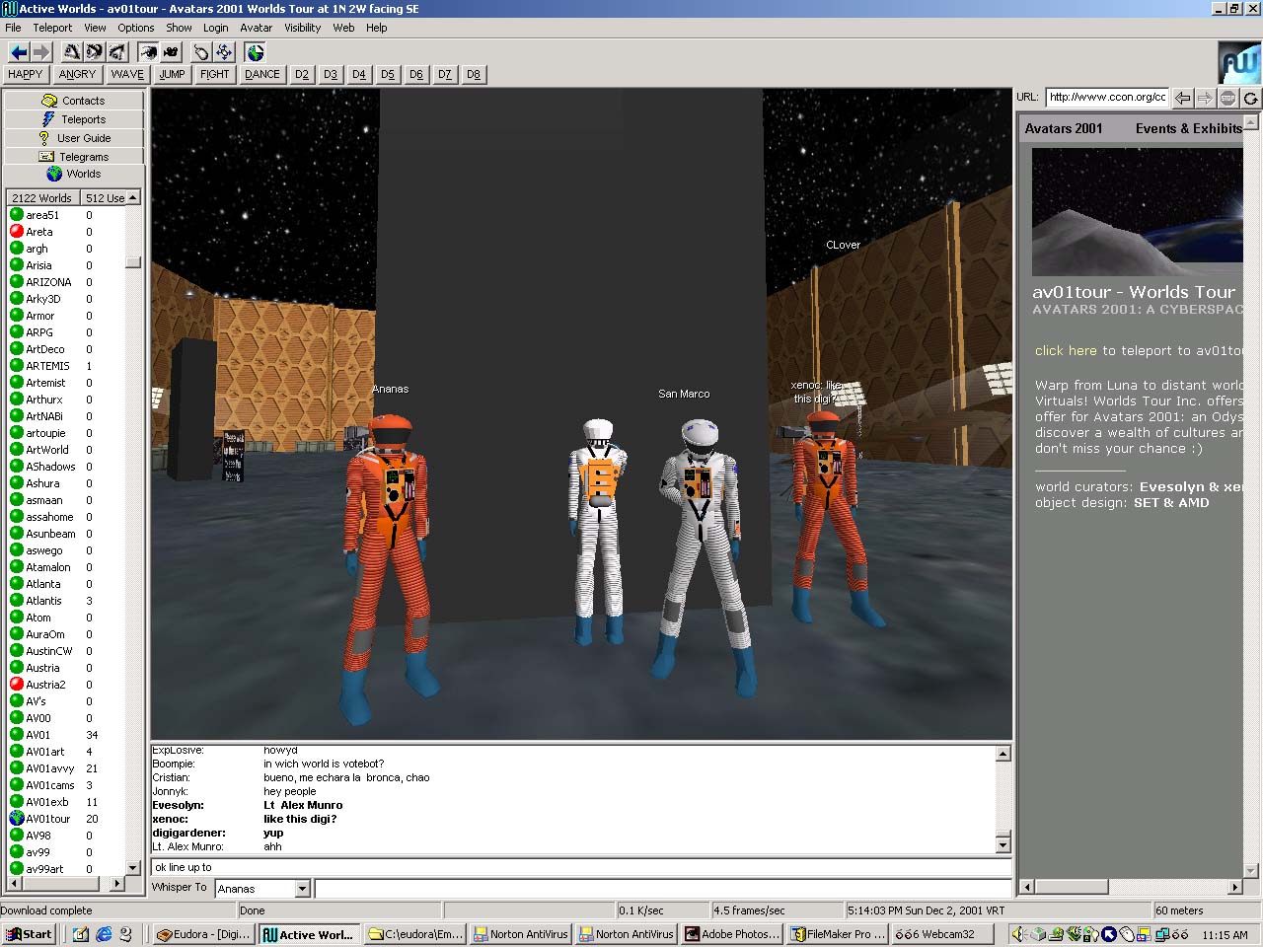Toggle the mouse mode icon

pyautogui.click(x=201, y=52)
